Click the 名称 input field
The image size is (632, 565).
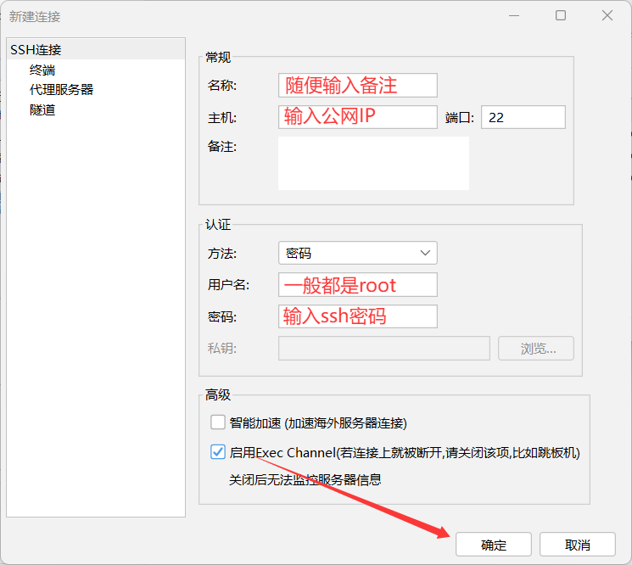click(357, 85)
